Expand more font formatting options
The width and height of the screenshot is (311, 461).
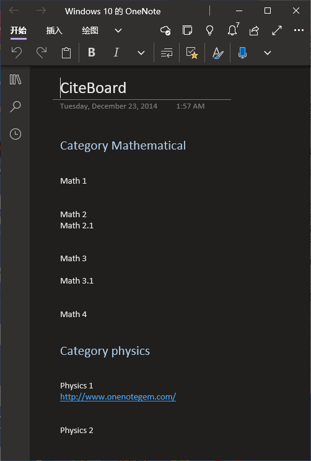pos(141,53)
